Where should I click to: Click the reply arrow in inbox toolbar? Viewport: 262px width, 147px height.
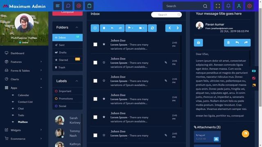tap(112, 28)
